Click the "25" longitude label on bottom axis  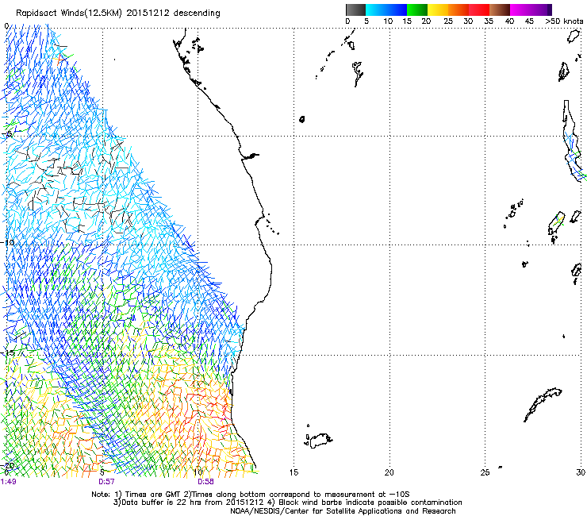[485, 472]
